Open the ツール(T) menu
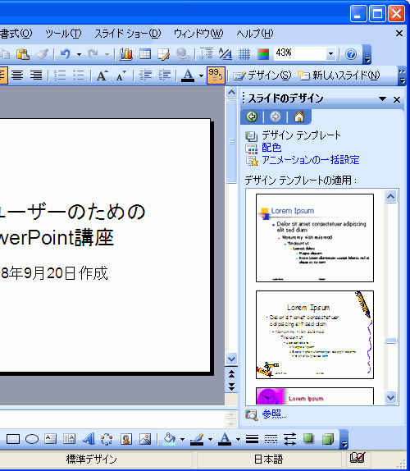This screenshot has height=471, width=410. coord(63,34)
